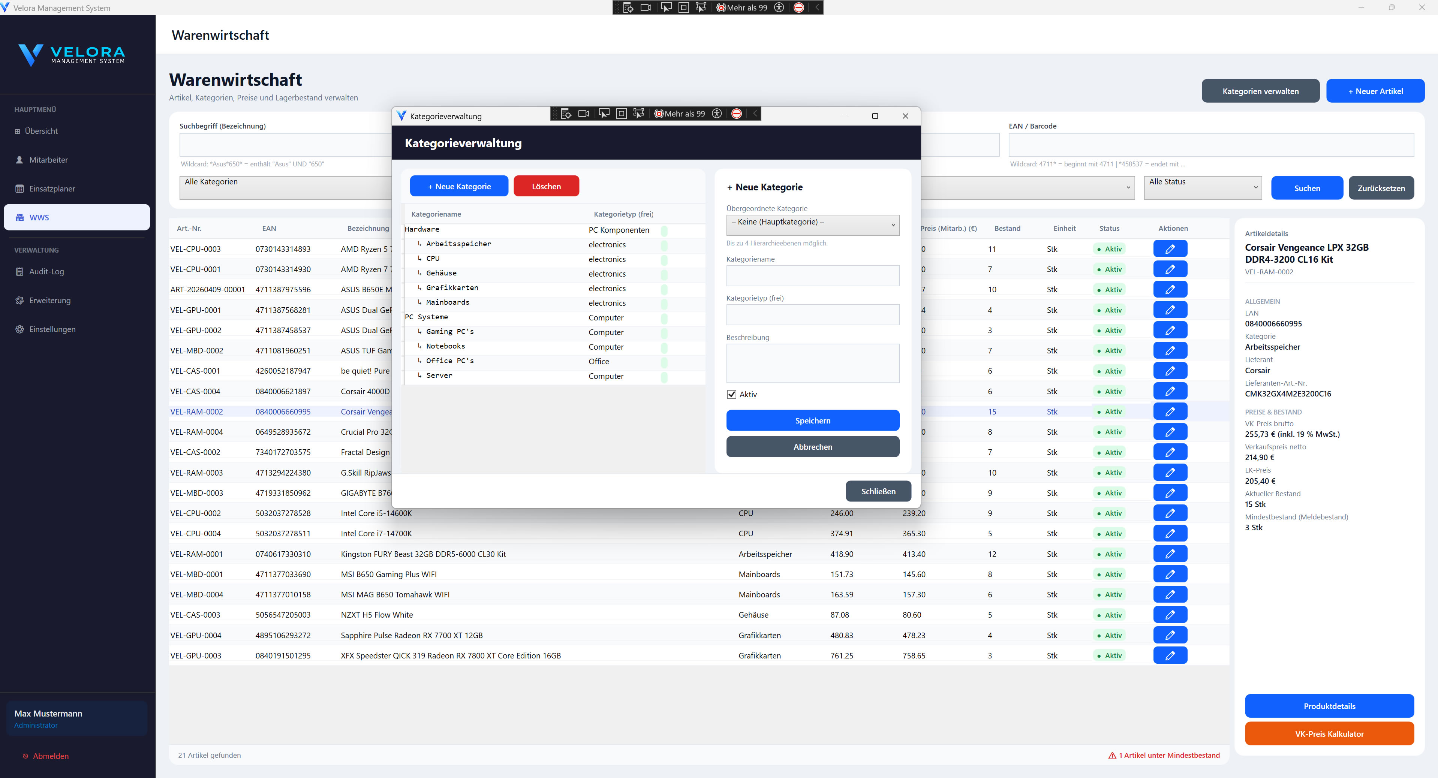1438x778 pixels.
Task: Go to Audit-Log in sidebar
Action: [46, 271]
